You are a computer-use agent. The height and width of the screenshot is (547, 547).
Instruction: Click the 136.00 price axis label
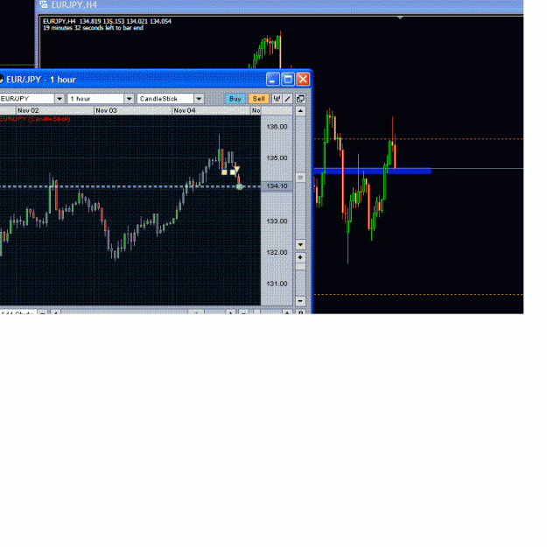(277, 127)
